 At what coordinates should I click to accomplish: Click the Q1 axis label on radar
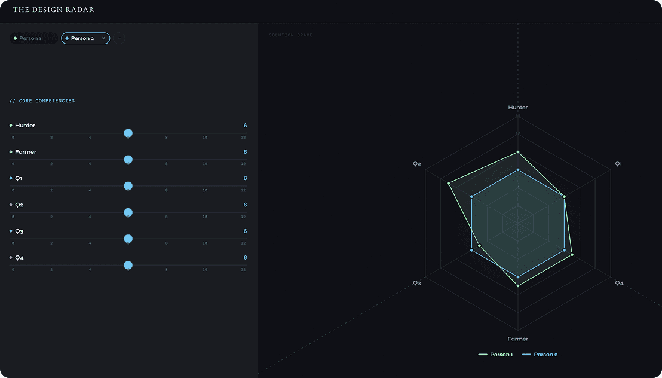click(x=618, y=164)
